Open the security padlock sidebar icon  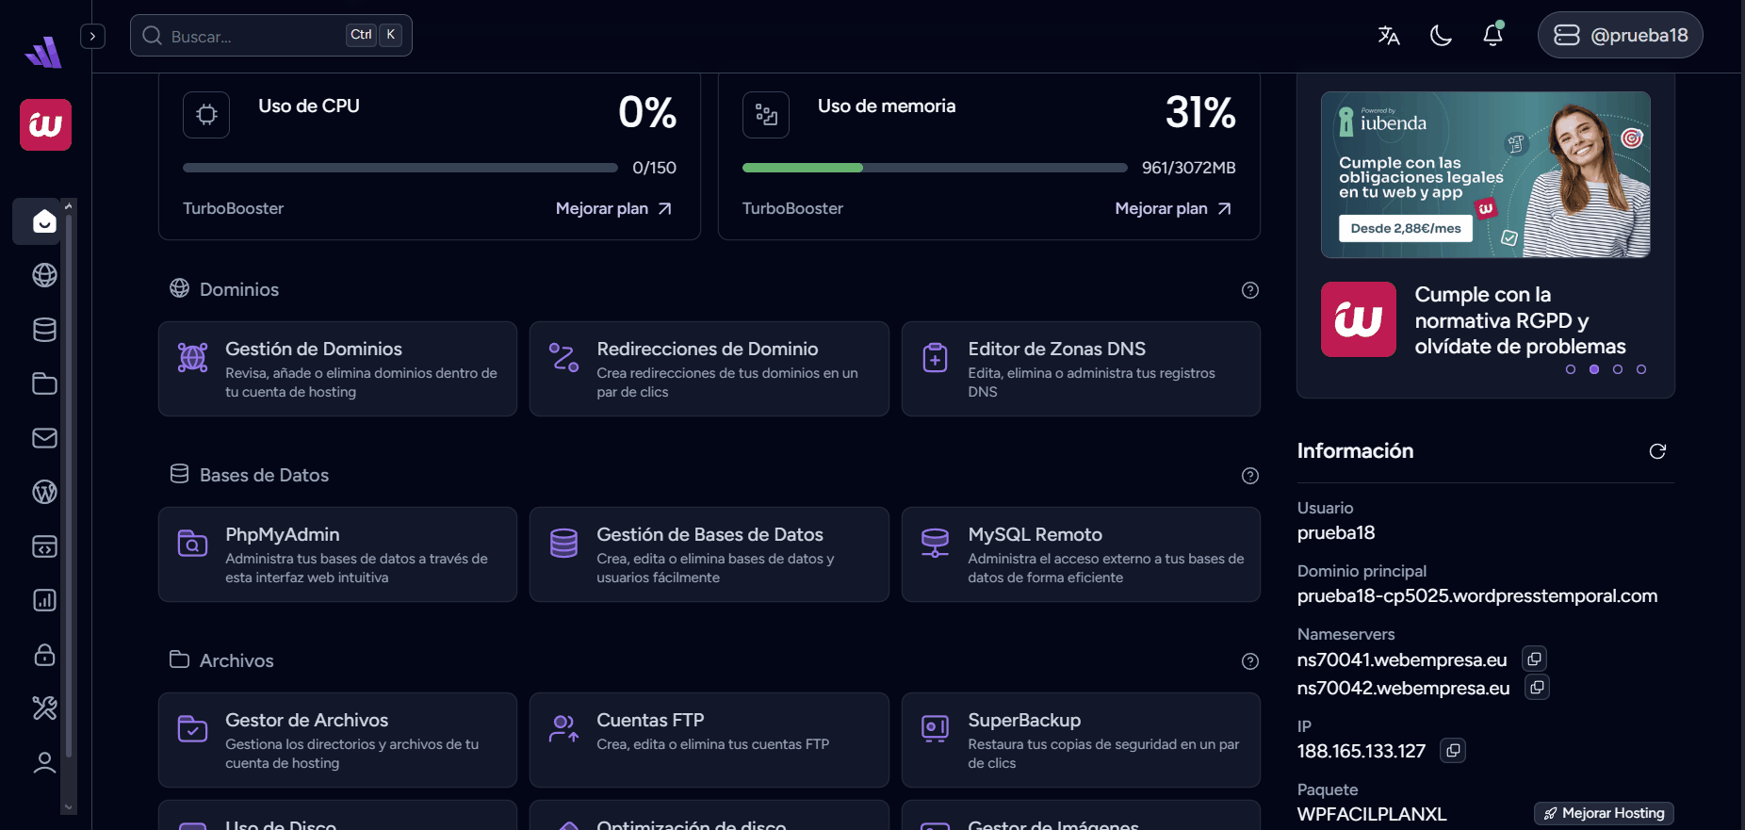click(x=44, y=655)
